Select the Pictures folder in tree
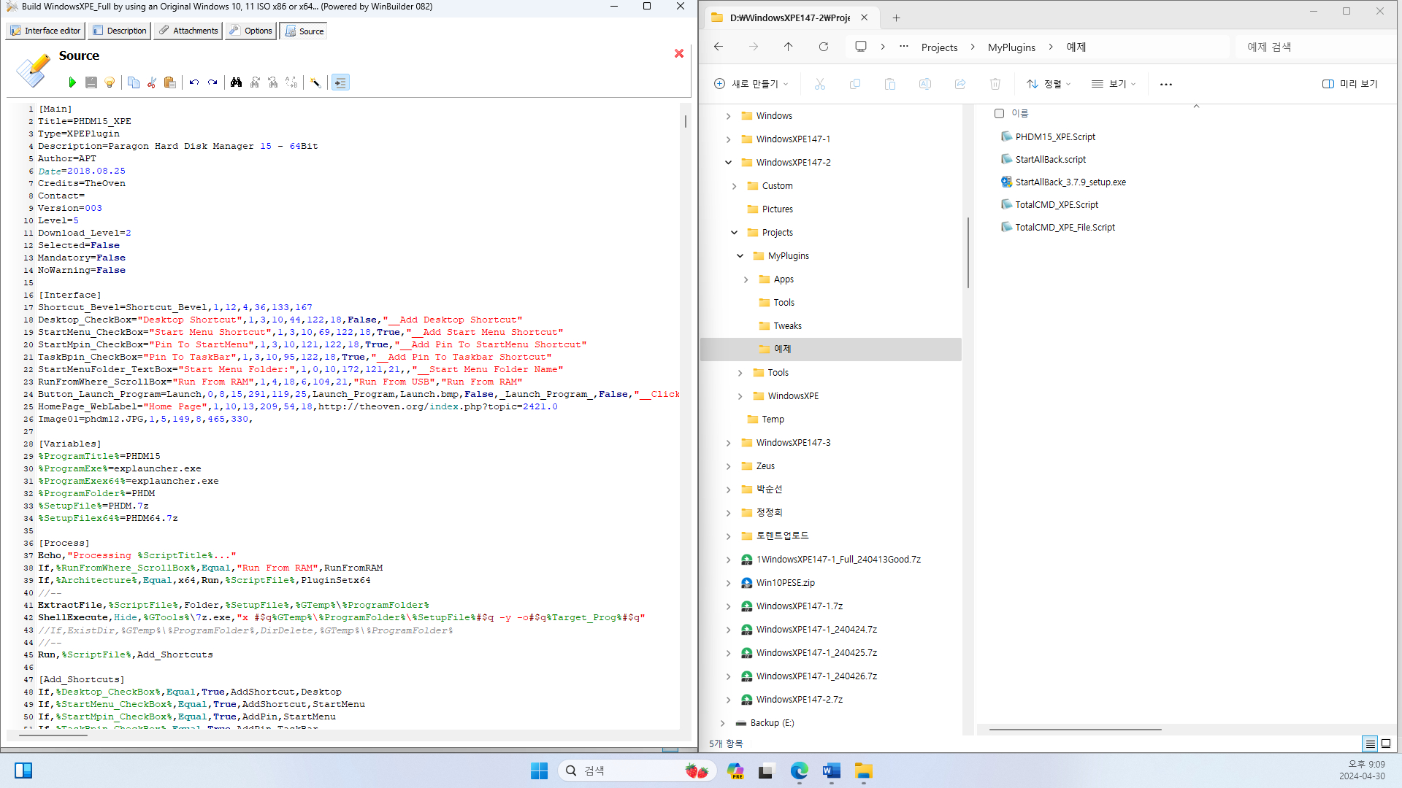The image size is (1402, 788). [x=777, y=209]
